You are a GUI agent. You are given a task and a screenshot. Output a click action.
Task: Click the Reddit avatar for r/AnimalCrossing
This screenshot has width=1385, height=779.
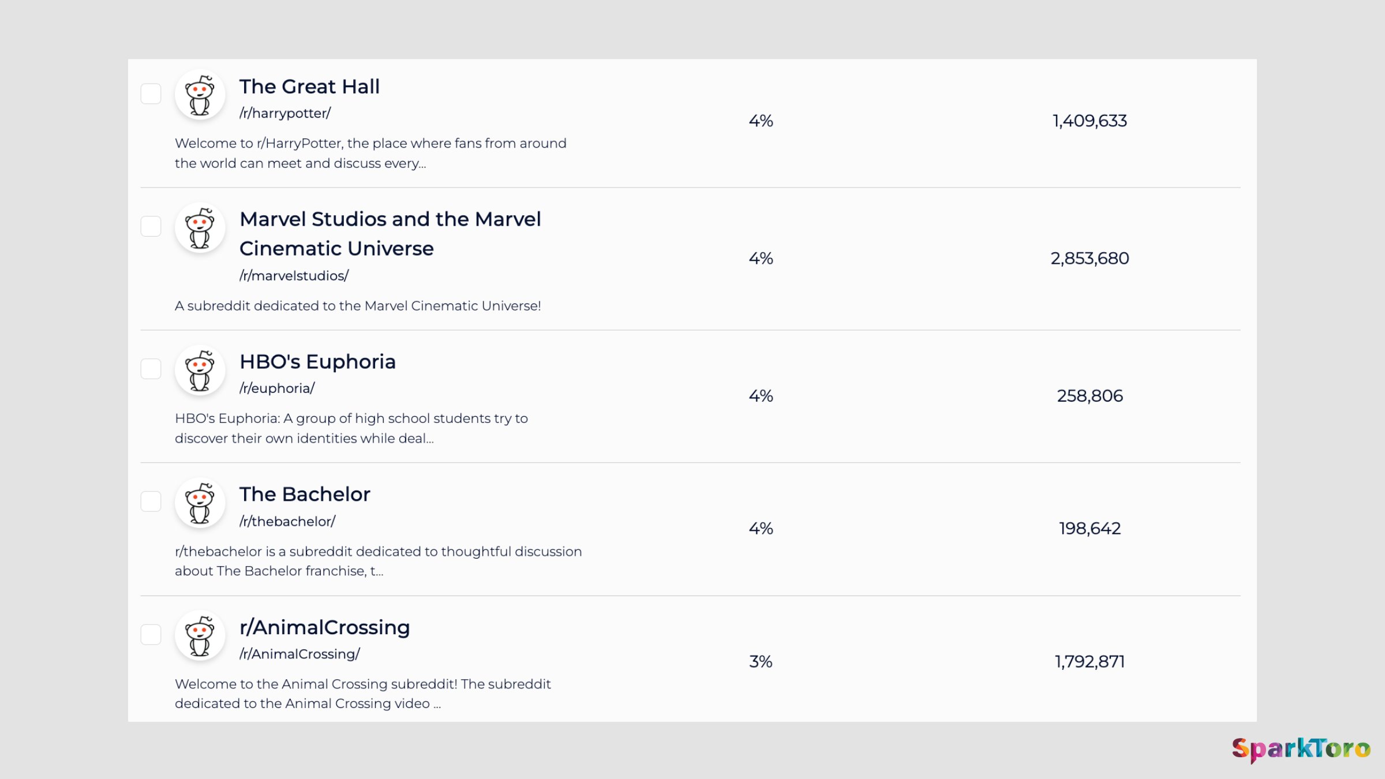point(200,635)
